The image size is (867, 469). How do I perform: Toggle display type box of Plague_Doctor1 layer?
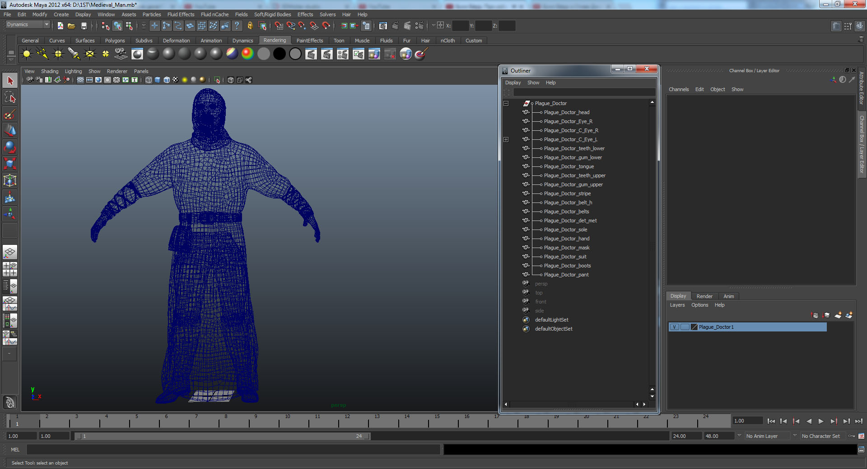click(685, 327)
